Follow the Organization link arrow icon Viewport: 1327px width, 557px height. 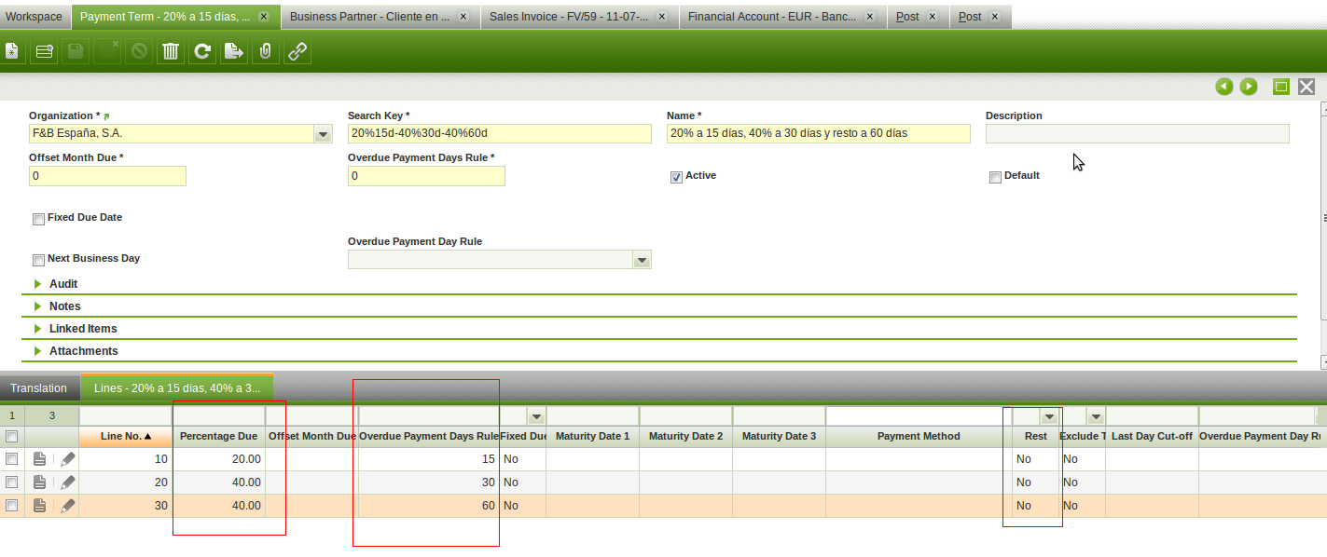[x=106, y=116]
